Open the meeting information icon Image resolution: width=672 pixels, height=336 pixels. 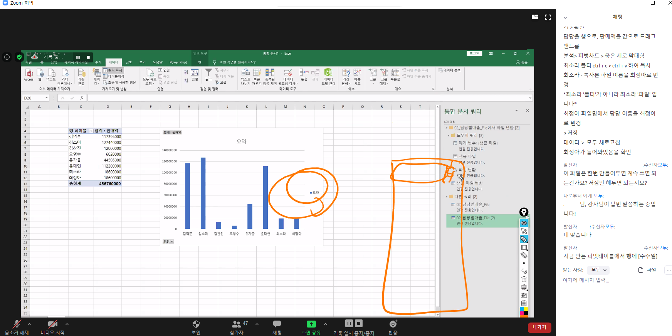[7, 57]
